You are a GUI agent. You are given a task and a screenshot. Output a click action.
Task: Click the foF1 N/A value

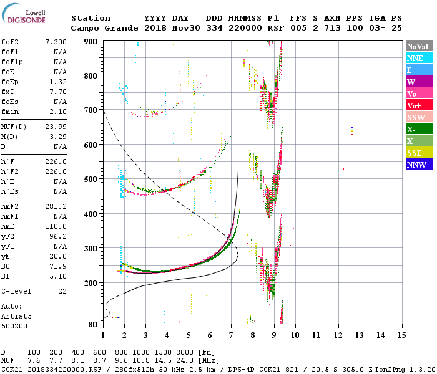[60, 52]
